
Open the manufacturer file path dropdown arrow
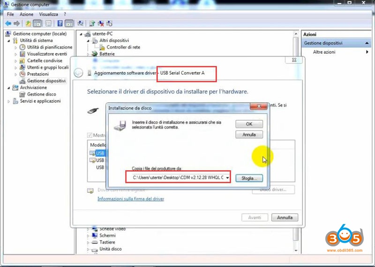point(227,178)
